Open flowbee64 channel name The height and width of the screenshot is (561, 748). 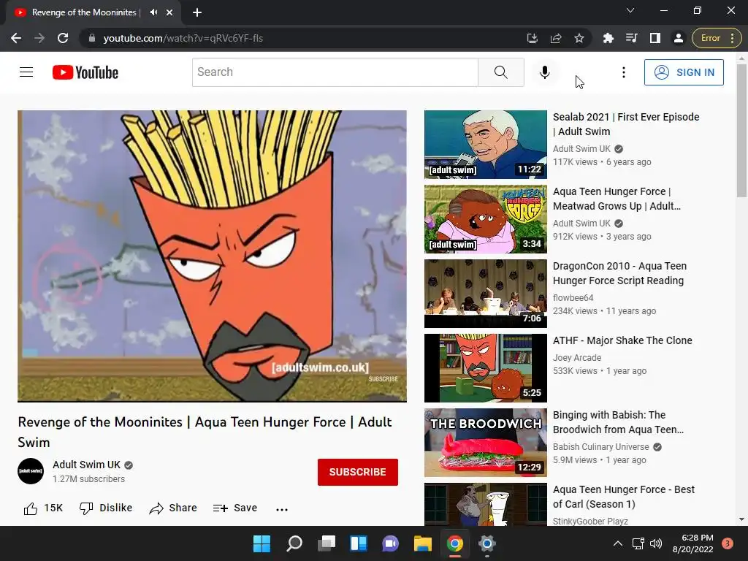coord(573,298)
